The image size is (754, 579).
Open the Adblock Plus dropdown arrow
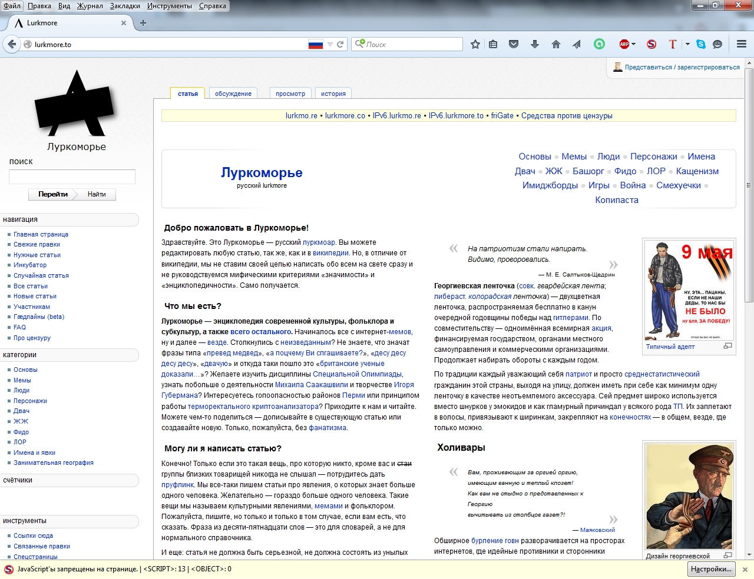(x=634, y=44)
